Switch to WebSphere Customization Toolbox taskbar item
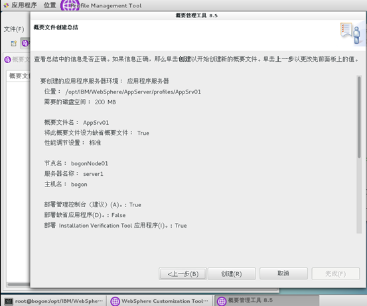The height and width of the screenshot is (306, 367). [x=160, y=301]
